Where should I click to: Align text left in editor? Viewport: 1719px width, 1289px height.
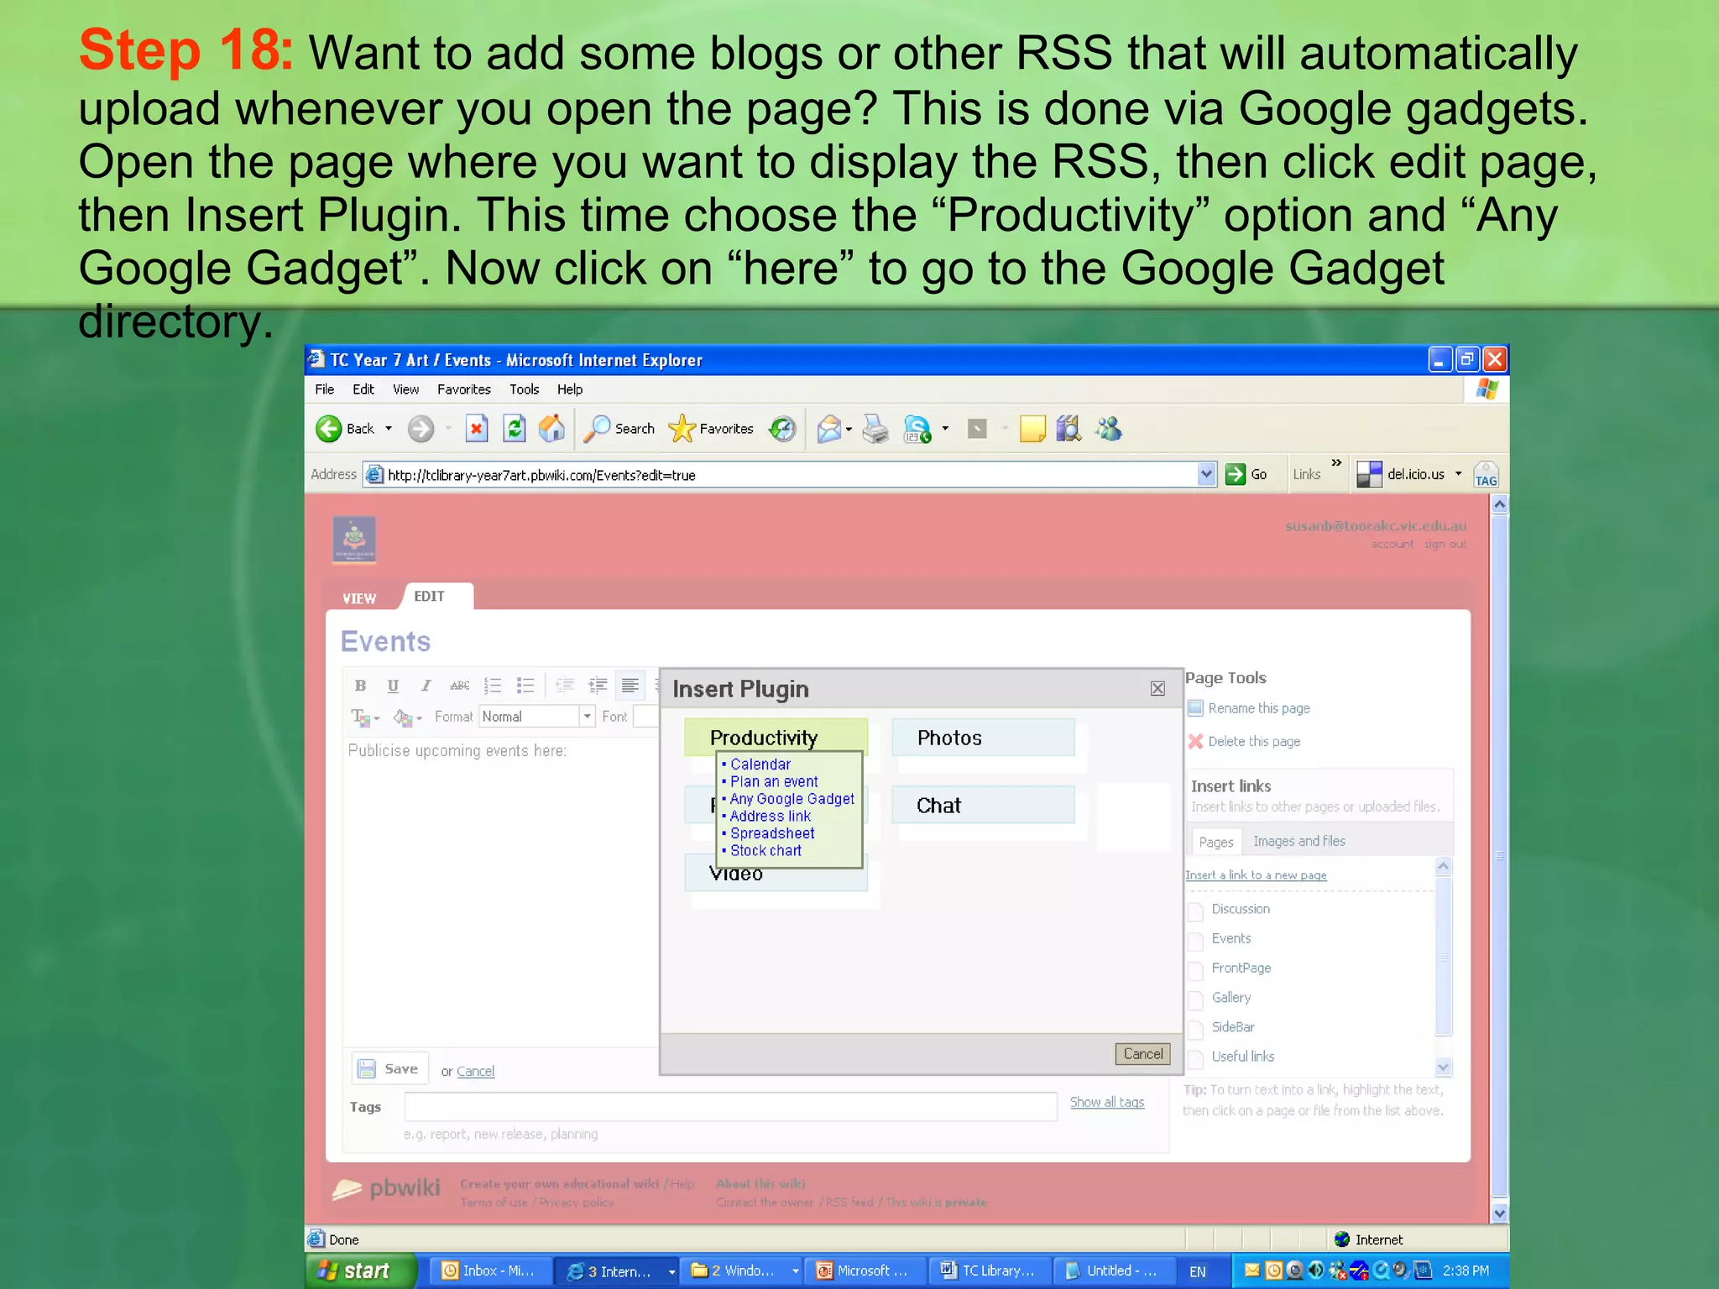pos(630,686)
